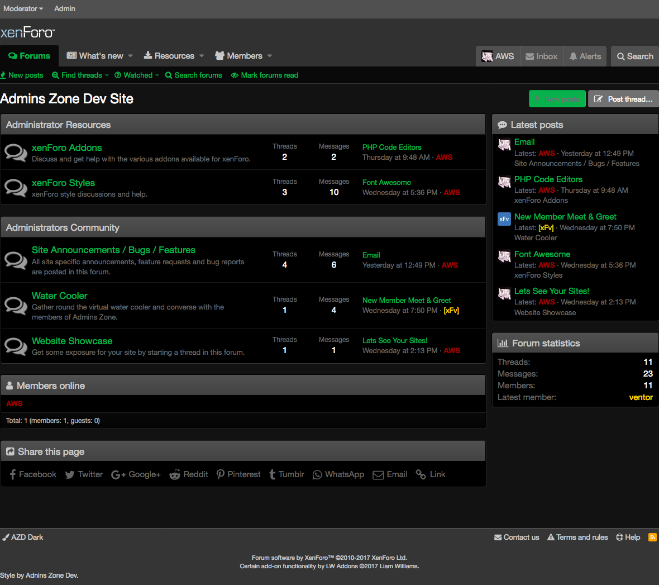Open the Admin link in top bar
Screen dimensions: 659x585
pyautogui.click(x=65, y=8)
